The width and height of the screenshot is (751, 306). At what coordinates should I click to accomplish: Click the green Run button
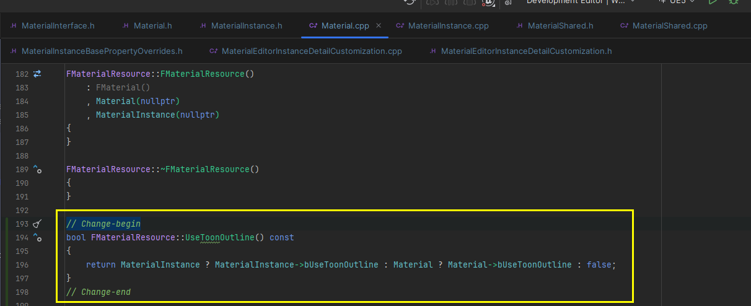713,2
